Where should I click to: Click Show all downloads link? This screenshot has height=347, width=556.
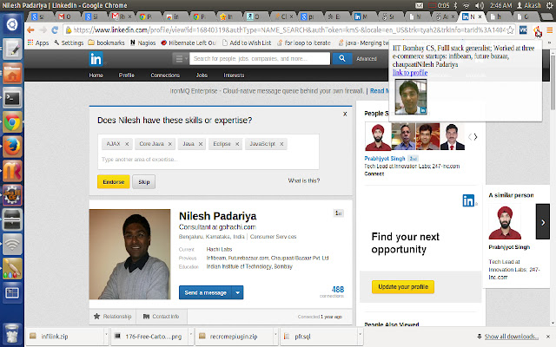[x=511, y=337]
